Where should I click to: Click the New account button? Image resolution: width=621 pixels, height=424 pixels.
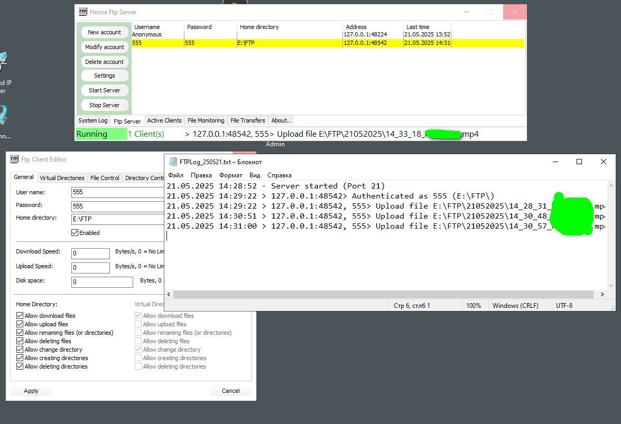pos(104,32)
